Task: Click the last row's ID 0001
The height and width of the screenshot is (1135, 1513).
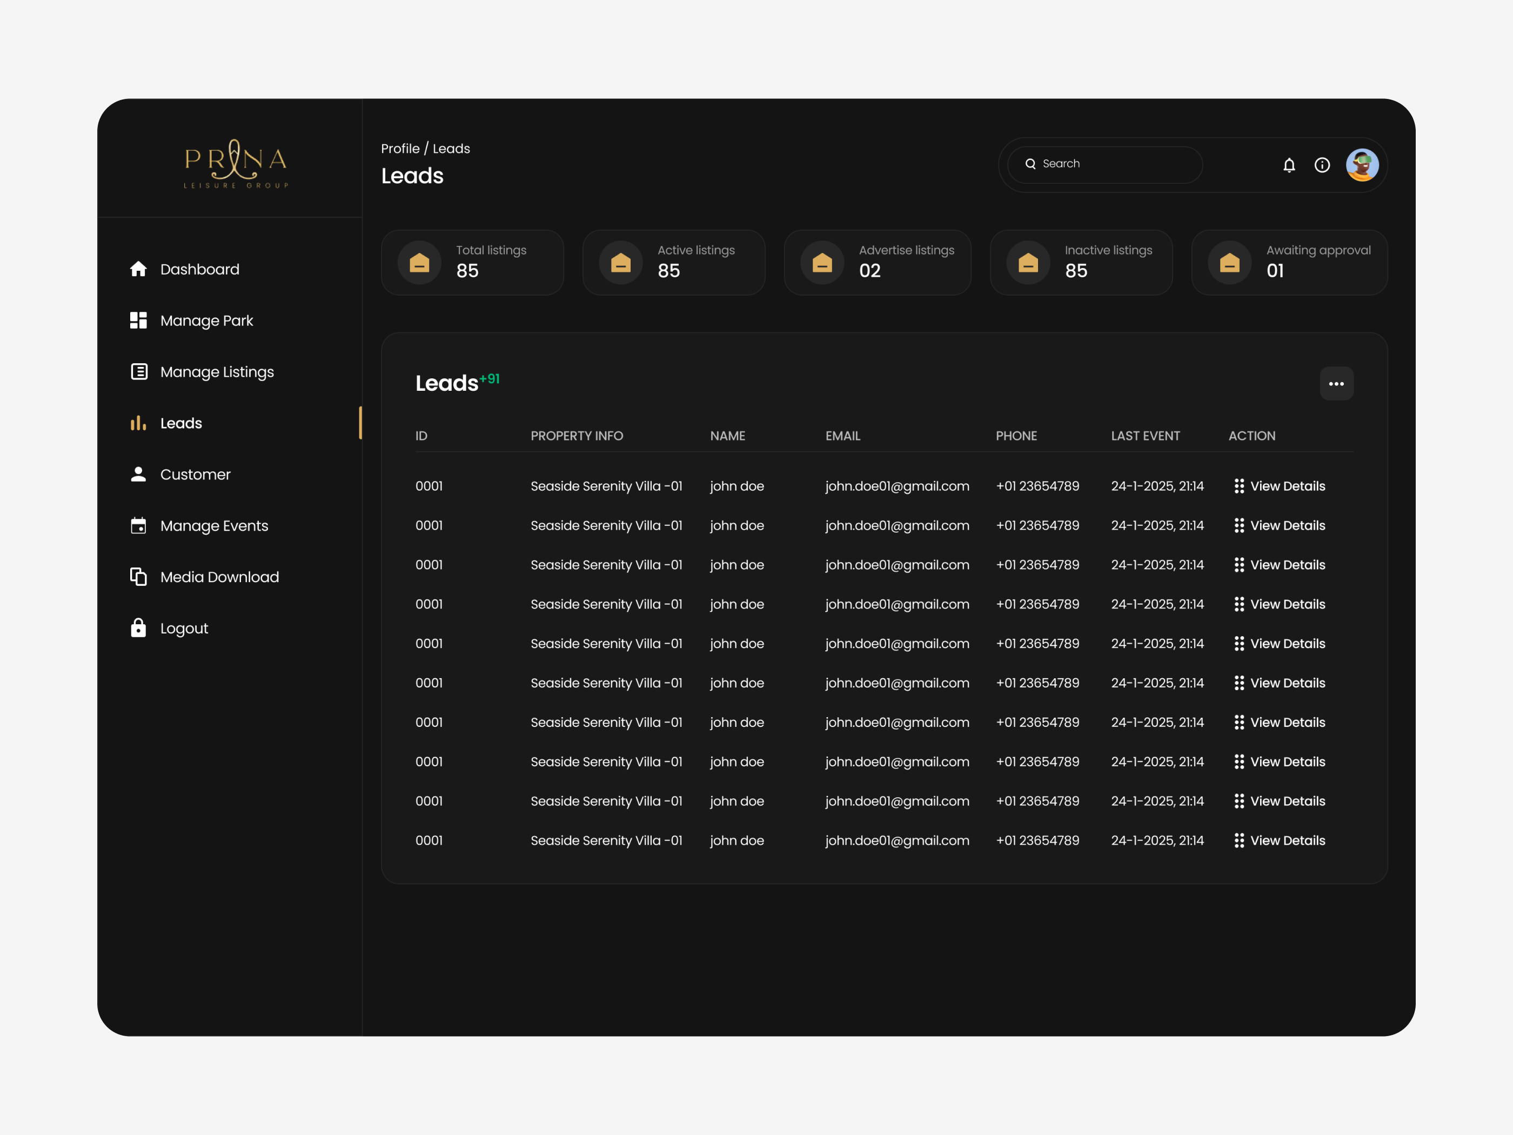Action: [x=429, y=840]
